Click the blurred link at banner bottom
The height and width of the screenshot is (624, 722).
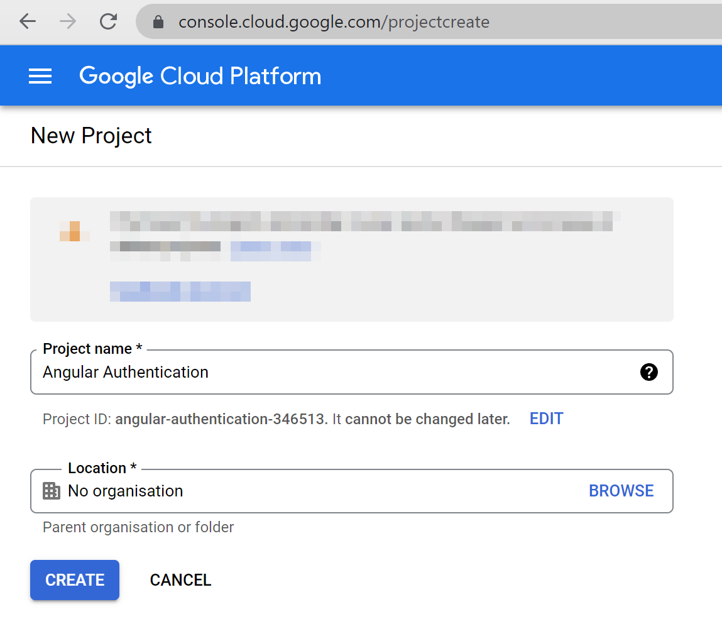coord(180,292)
